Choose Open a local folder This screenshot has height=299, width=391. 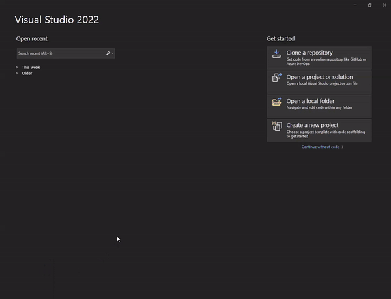click(x=319, y=106)
